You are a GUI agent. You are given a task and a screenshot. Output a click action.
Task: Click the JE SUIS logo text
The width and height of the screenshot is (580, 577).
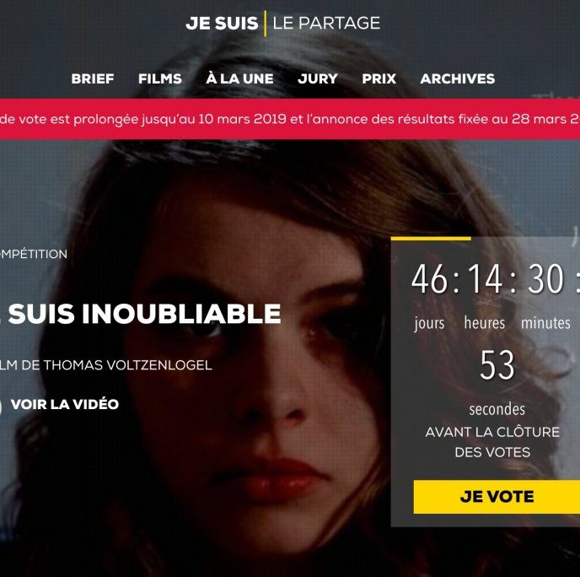point(222,24)
